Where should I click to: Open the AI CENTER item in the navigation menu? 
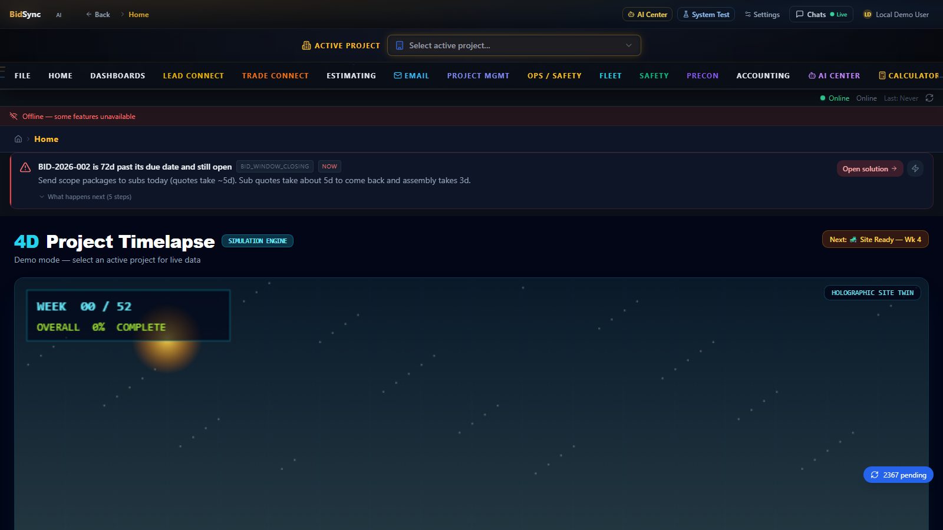[834, 75]
